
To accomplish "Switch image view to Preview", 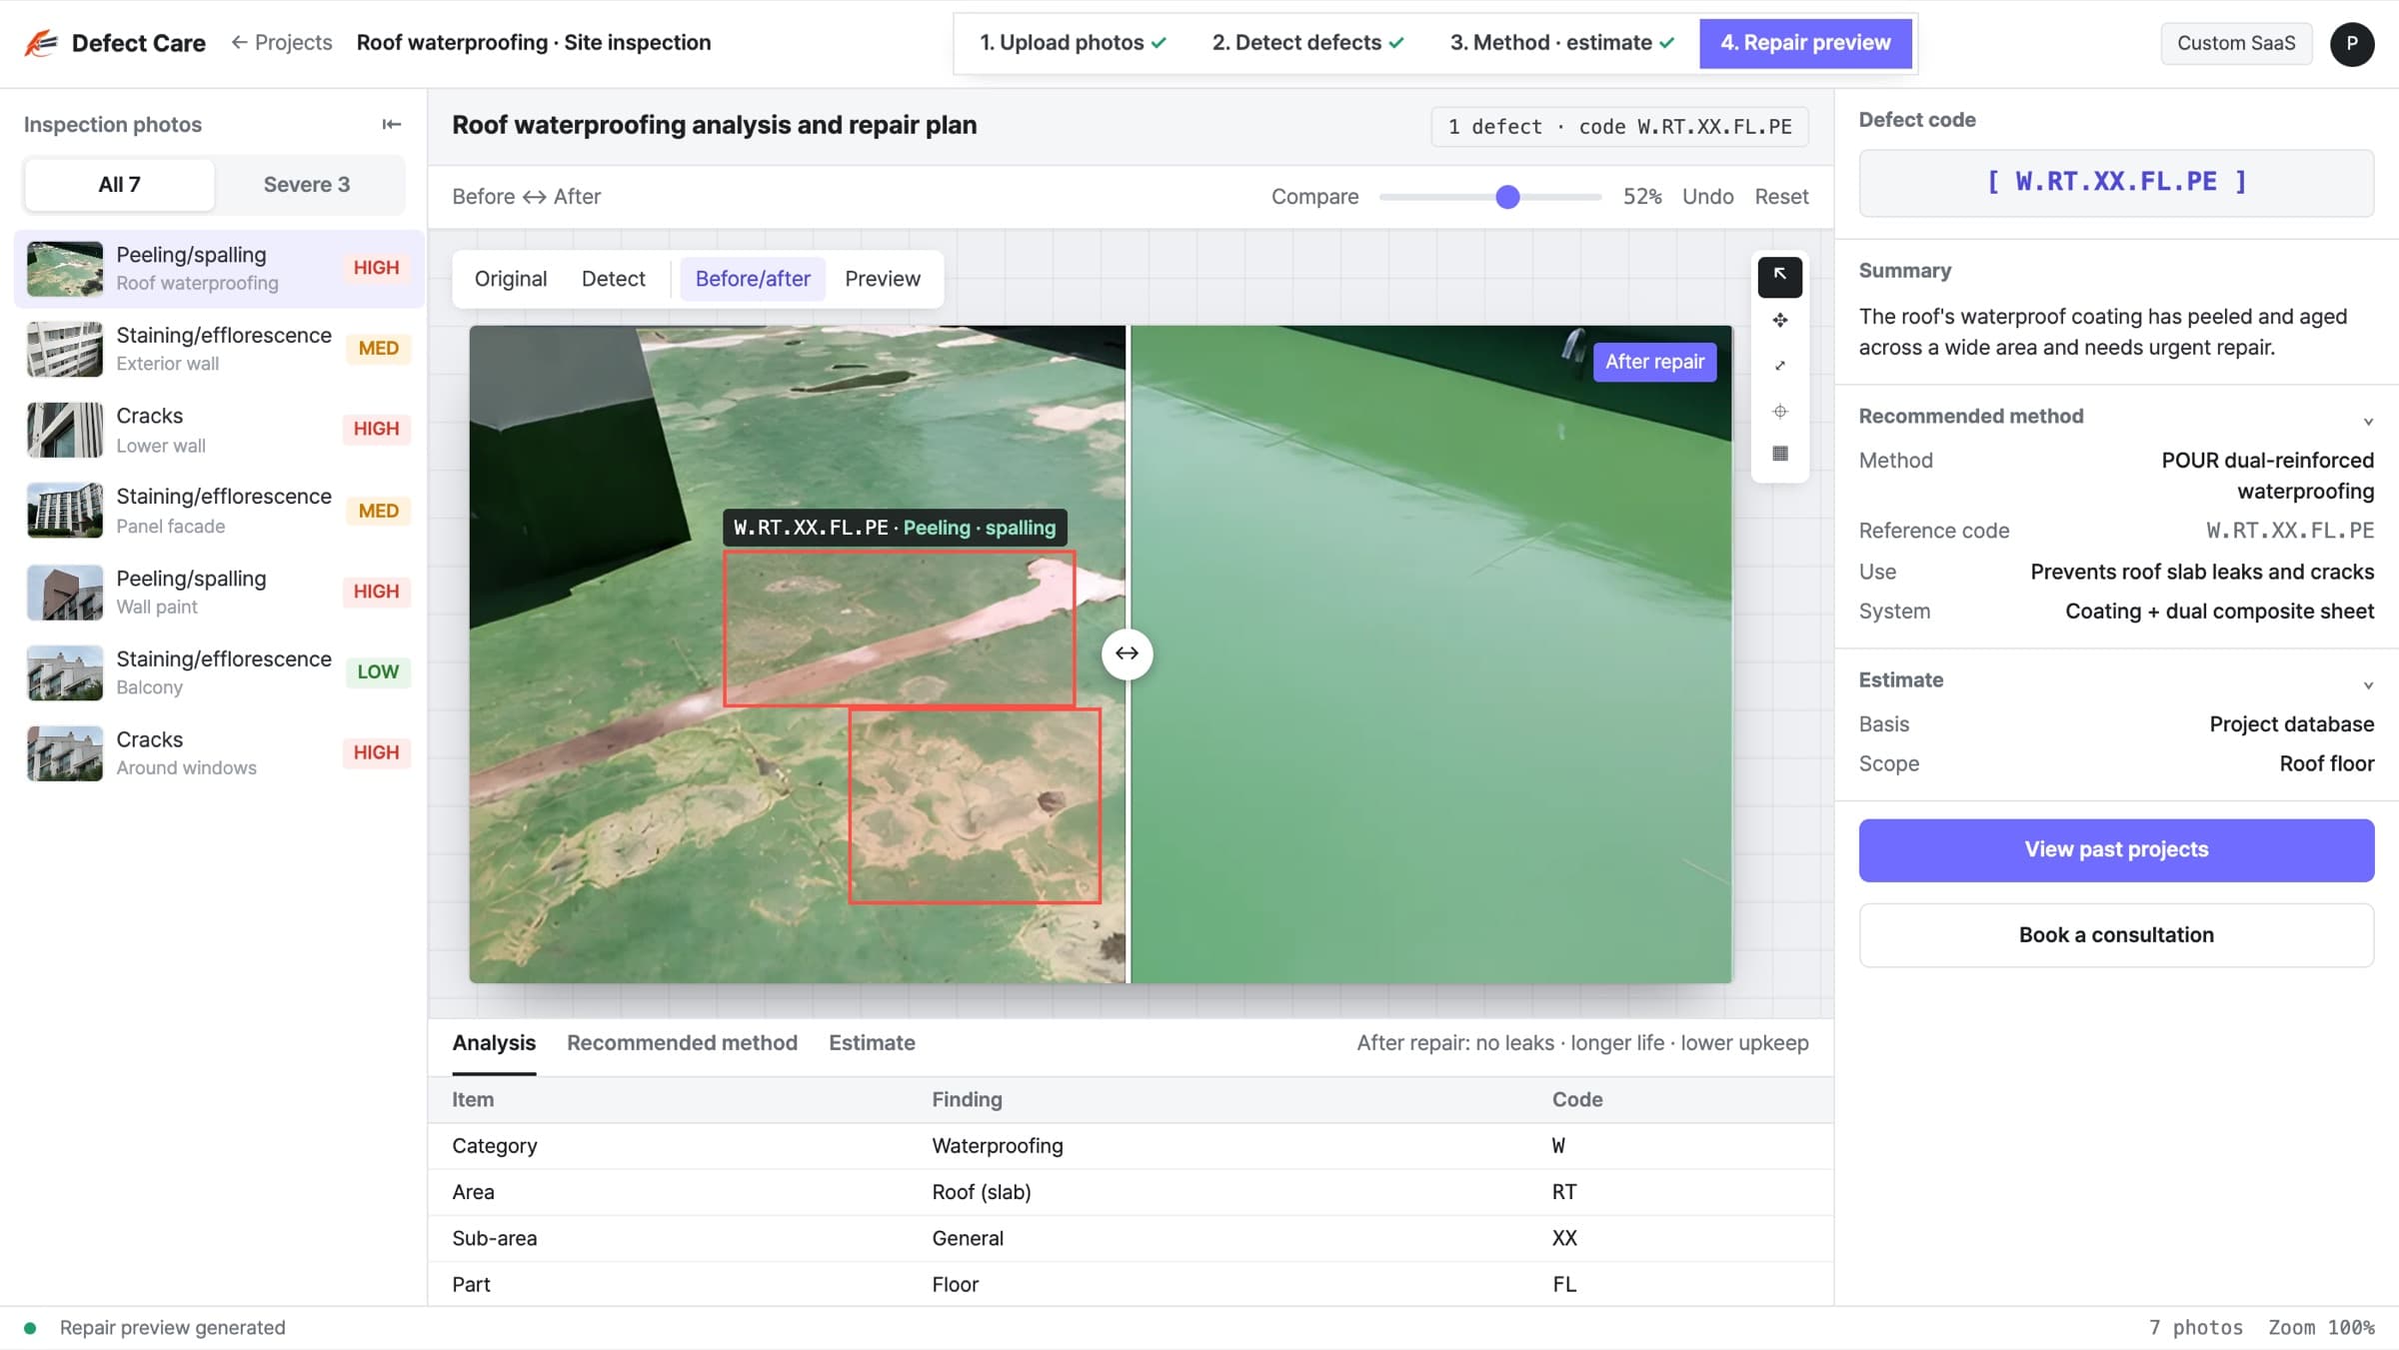I will 882,279.
